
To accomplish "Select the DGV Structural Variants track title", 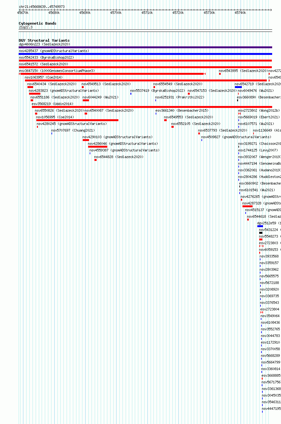I will click(x=44, y=40).
